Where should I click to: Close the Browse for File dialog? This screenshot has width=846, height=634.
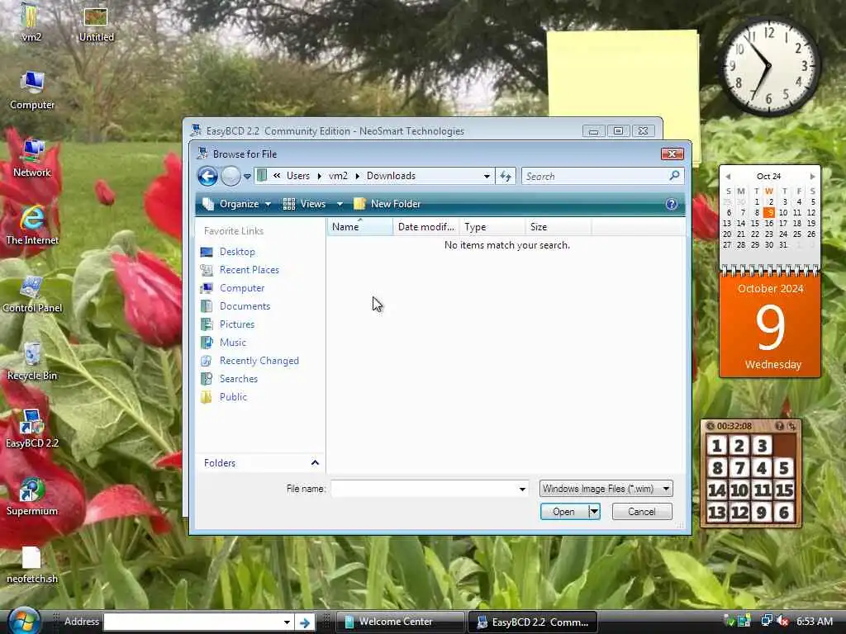[673, 154]
